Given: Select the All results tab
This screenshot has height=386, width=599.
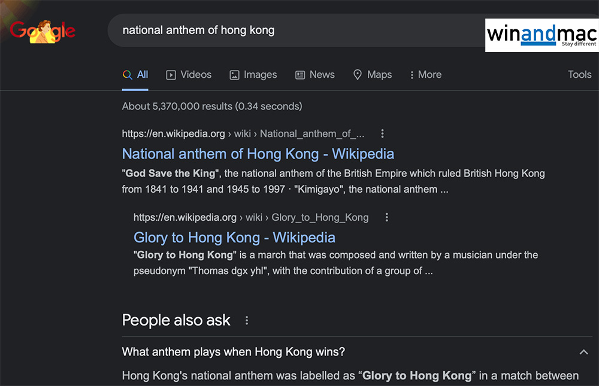Looking at the screenshot, I should 135,75.
